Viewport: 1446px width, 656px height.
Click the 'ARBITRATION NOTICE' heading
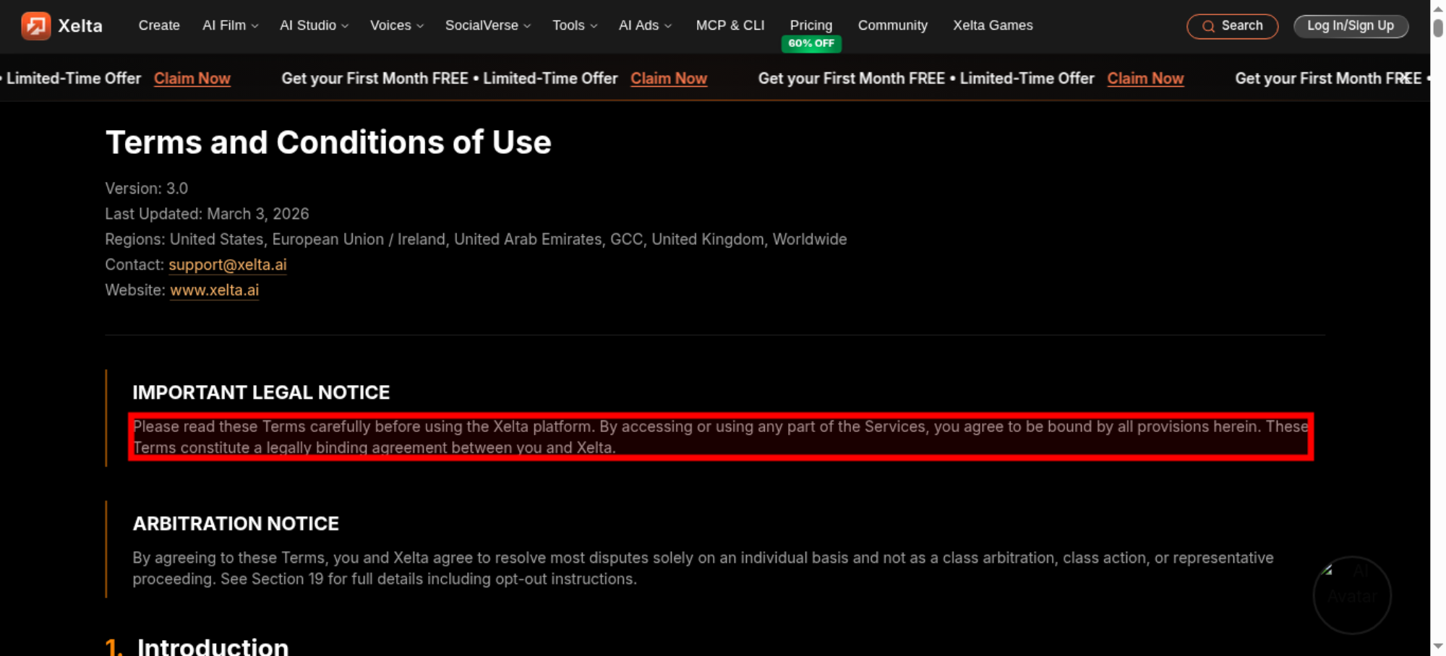tap(236, 524)
